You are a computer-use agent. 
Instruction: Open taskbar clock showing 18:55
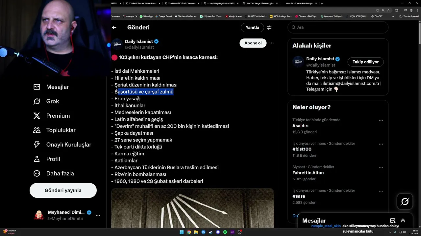413,232
